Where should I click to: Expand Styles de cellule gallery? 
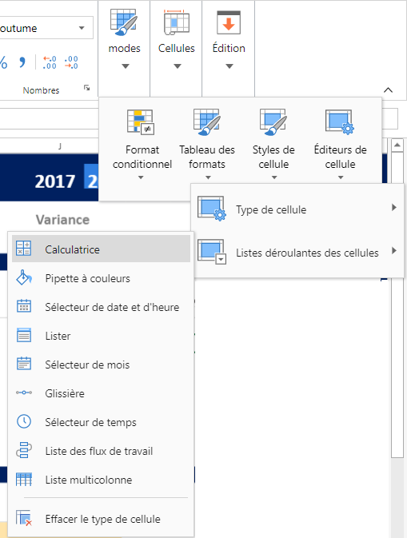point(273,143)
